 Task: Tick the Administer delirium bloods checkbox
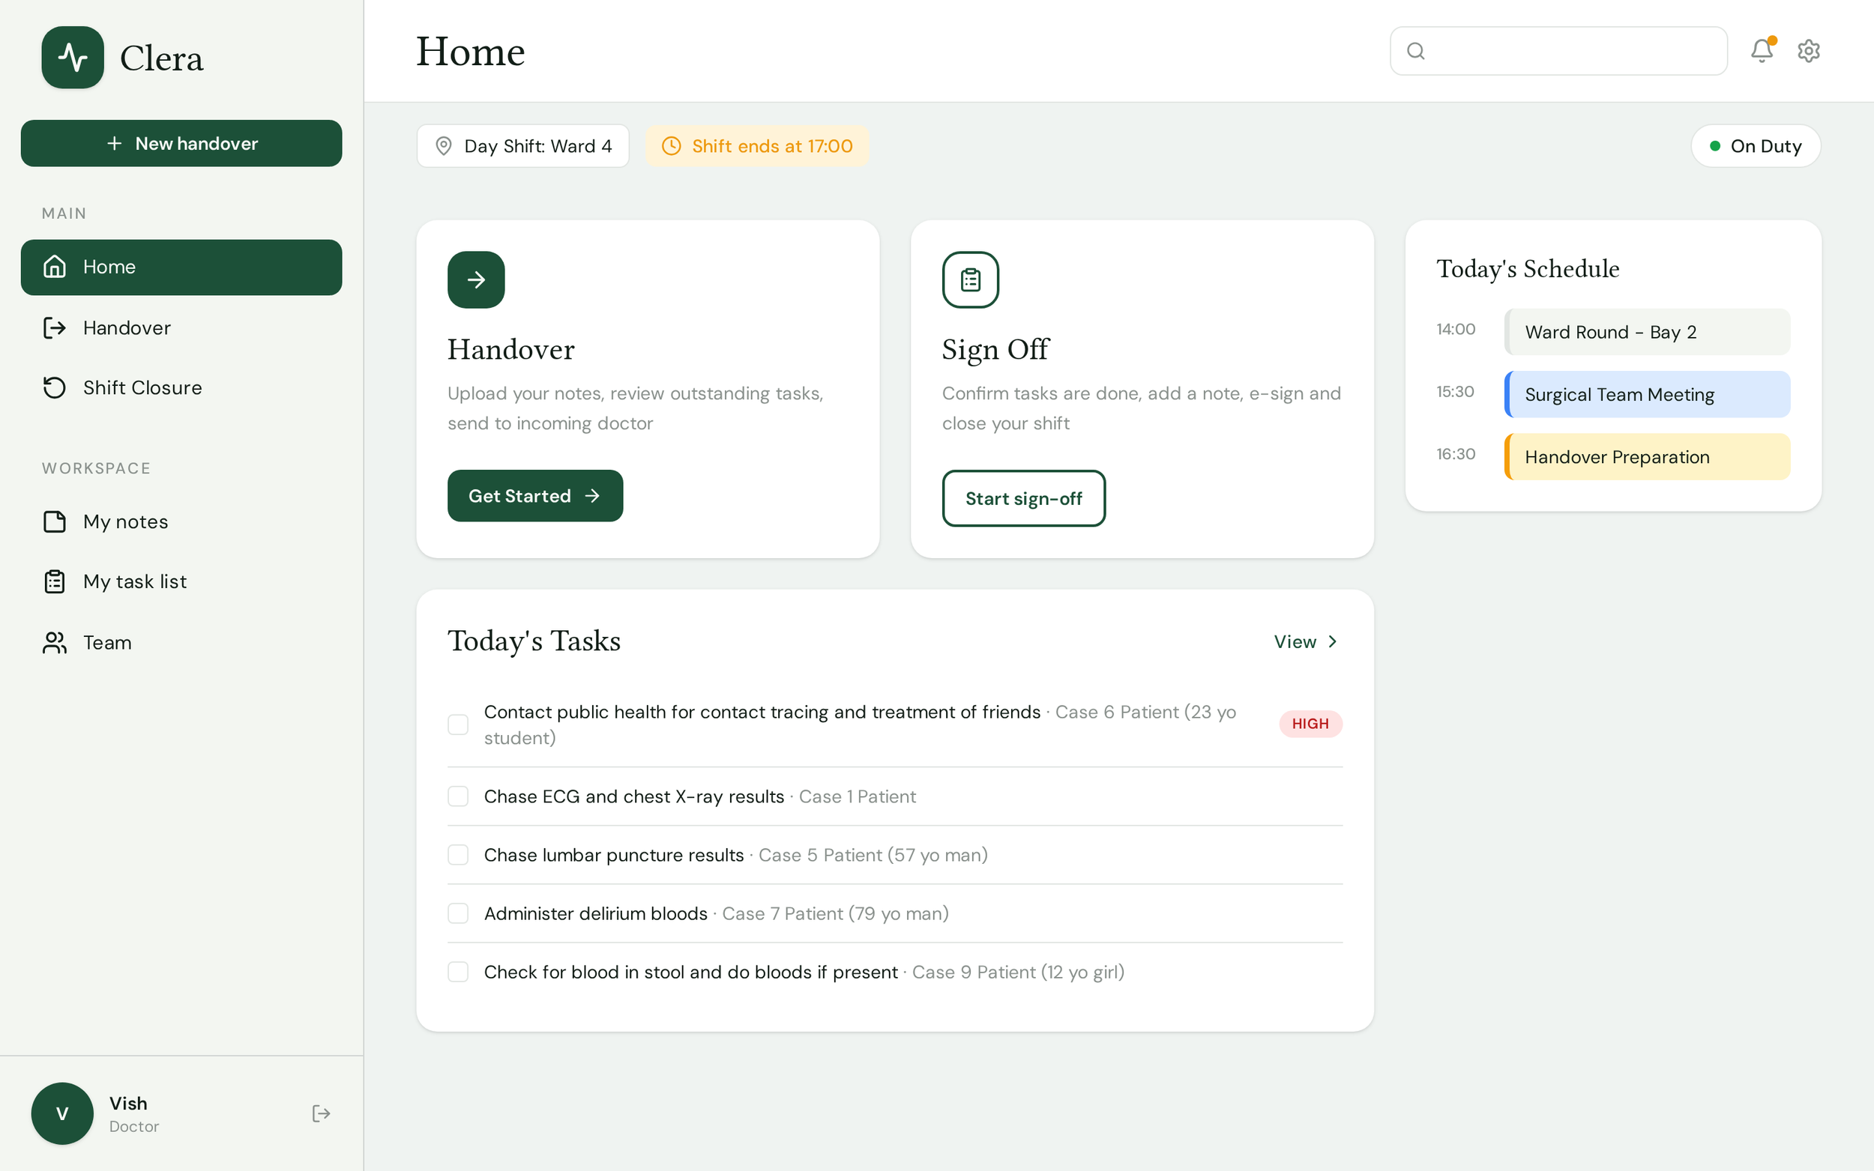pyautogui.click(x=458, y=913)
